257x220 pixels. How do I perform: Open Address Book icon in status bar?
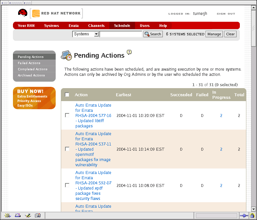point(38,215)
